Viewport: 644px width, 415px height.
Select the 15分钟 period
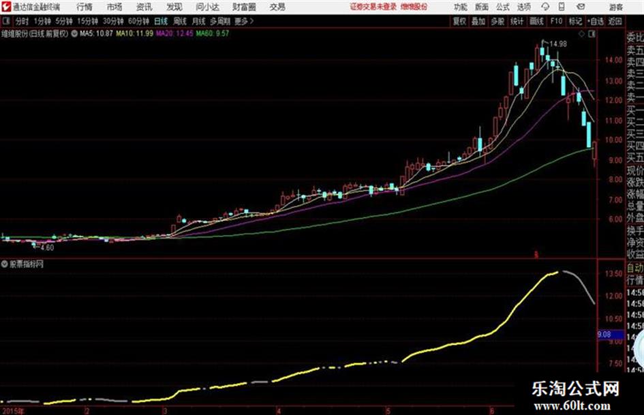point(88,21)
